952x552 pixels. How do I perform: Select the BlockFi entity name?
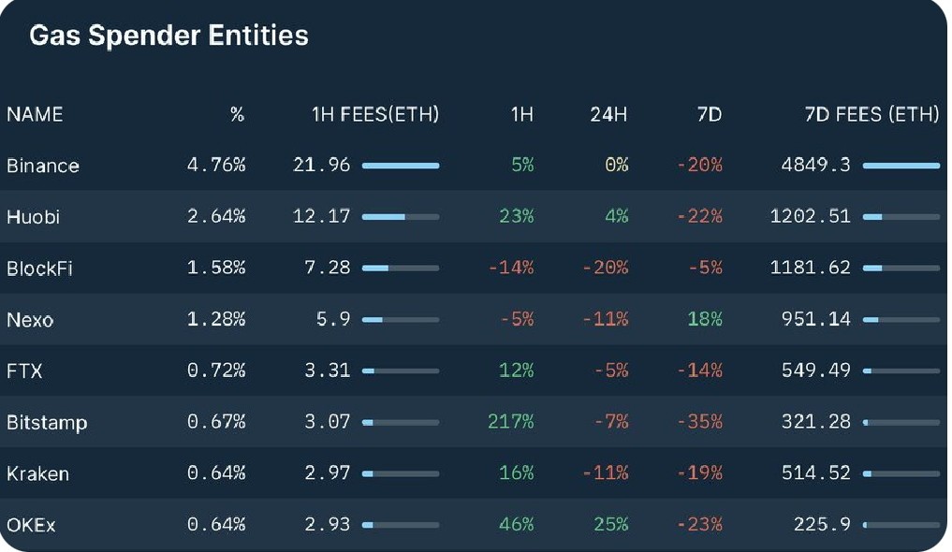[x=39, y=269]
